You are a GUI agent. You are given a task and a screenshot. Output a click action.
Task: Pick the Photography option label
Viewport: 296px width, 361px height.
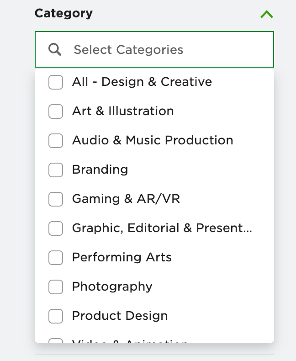[112, 287]
